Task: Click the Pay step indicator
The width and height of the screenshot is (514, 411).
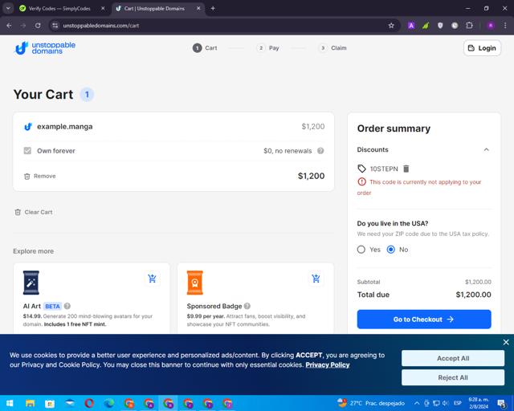Action: point(267,48)
